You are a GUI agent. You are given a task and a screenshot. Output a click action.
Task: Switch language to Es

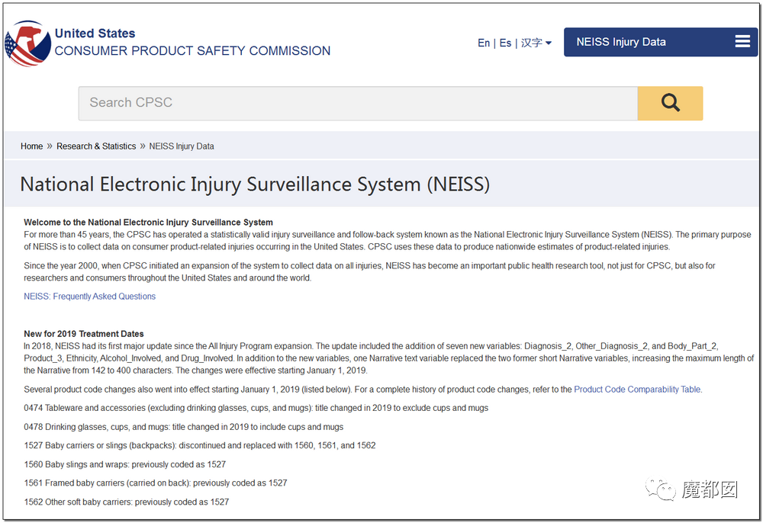(x=506, y=43)
